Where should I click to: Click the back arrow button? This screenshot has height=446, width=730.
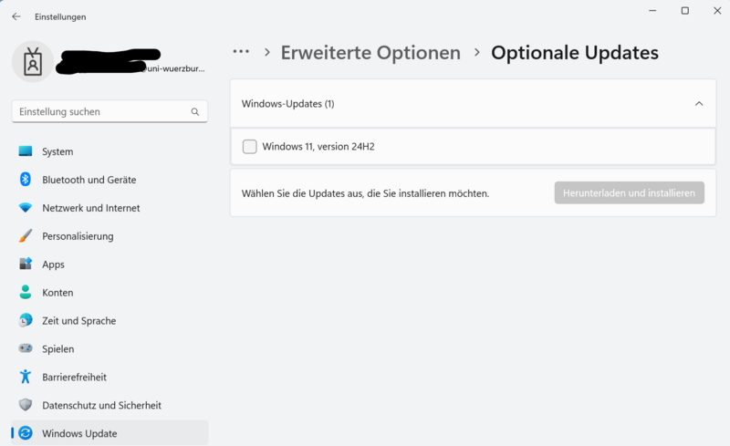pyautogui.click(x=16, y=16)
